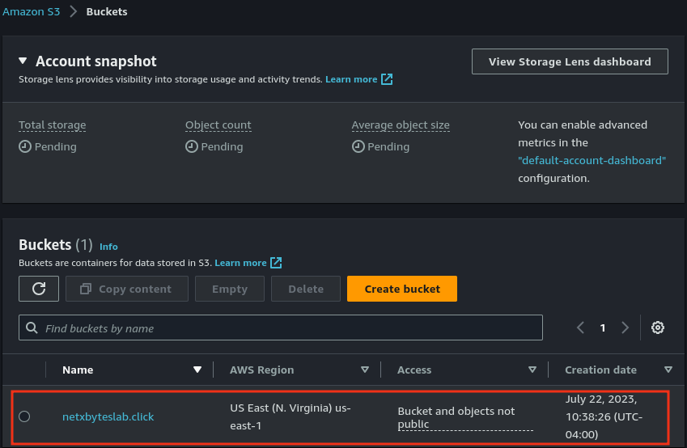Viewport: 687px width, 448px height.
Task: Sort by AWS Region column arrow
Action: [365, 370]
